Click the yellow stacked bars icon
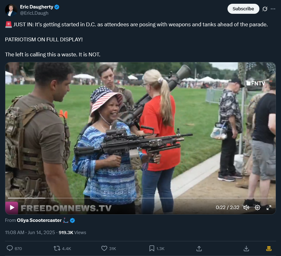The height and width of the screenshot is (256, 281). 268,248
